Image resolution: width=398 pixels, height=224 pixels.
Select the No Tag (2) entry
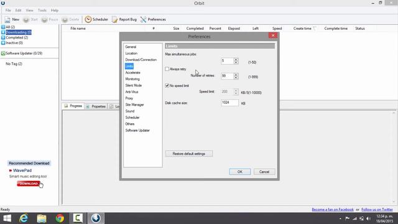(x=14, y=63)
